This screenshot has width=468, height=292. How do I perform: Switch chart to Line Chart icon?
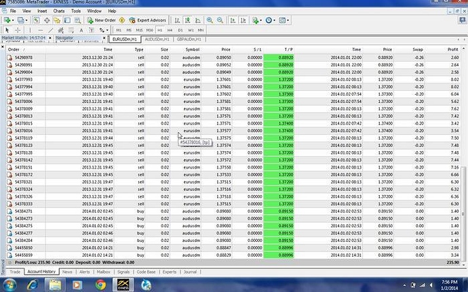click(x=198, y=20)
